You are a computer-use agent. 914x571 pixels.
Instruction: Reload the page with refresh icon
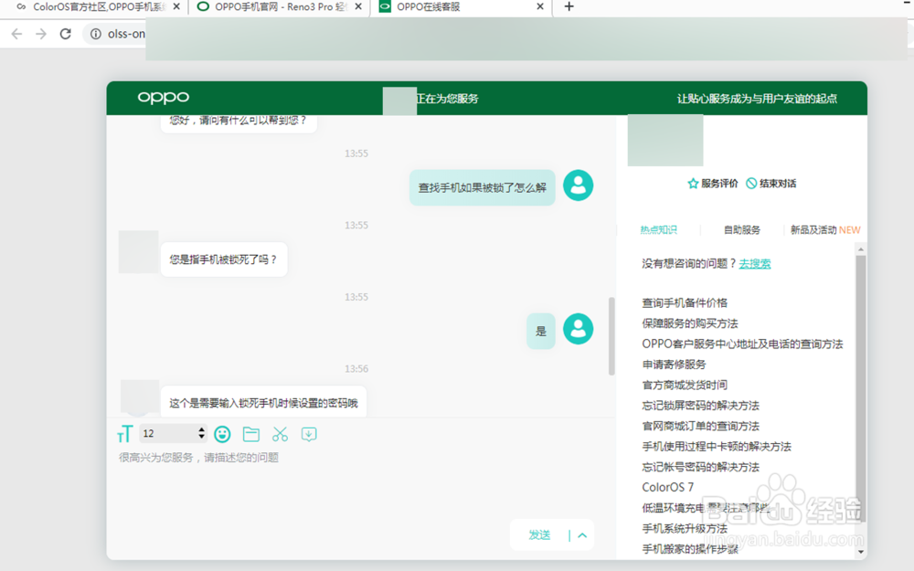pos(65,34)
